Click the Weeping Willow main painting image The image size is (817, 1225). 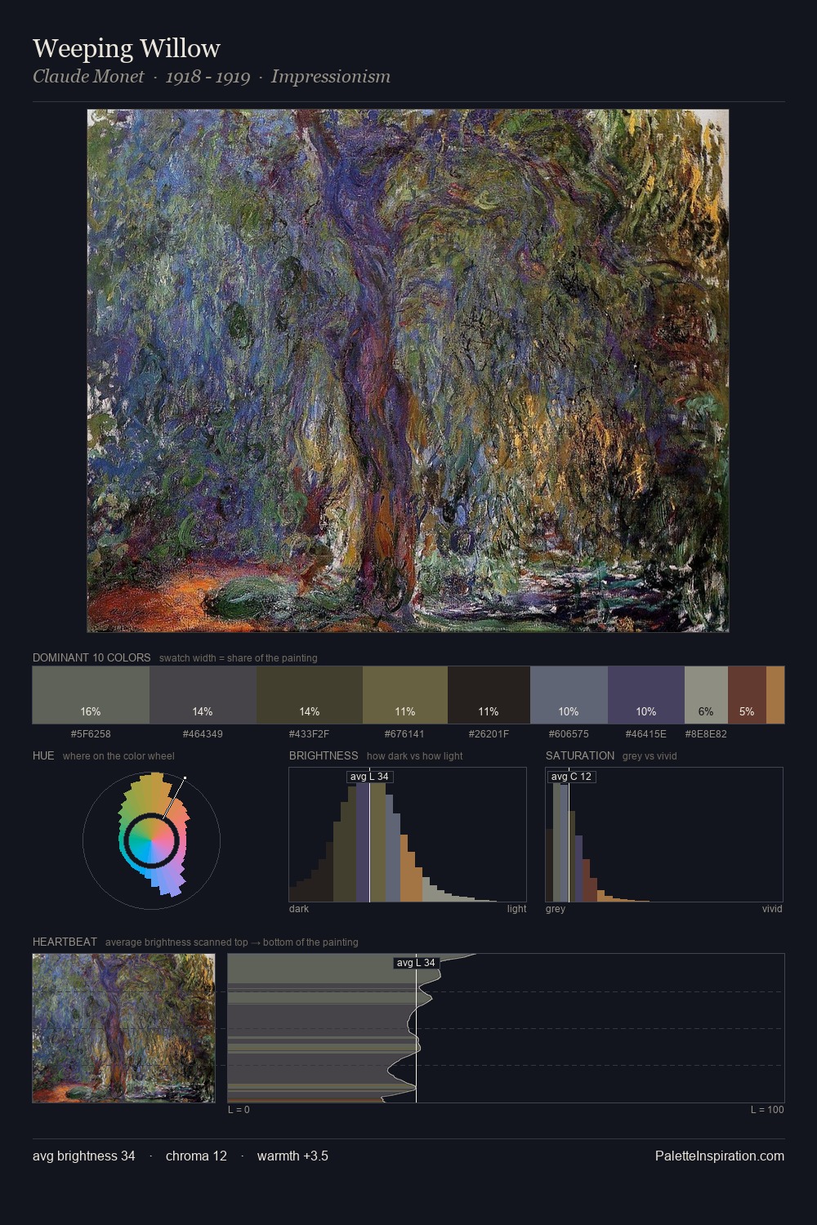408,371
